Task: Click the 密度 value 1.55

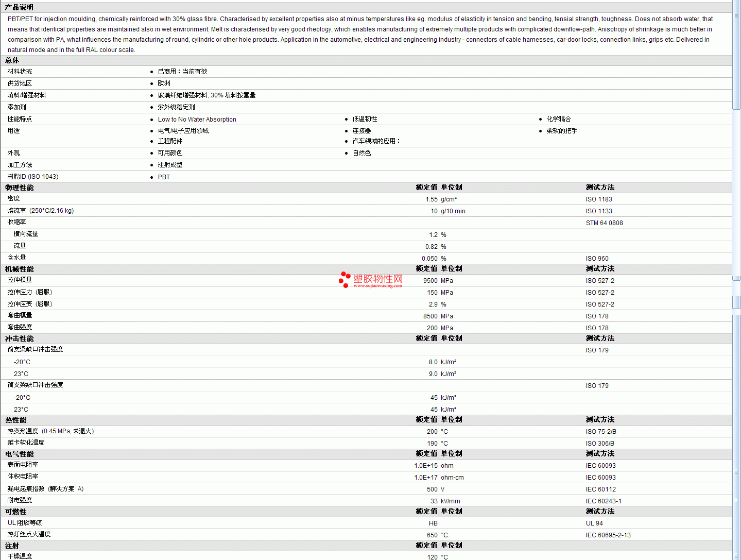Action: [432, 199]
